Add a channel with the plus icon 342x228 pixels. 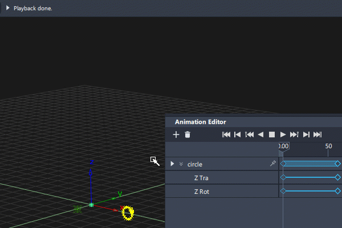click(176, 135)
